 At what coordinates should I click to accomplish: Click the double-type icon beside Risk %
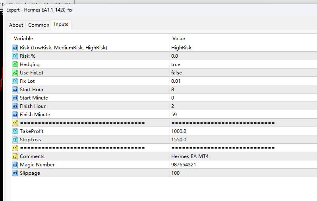click(x=15, y=56)
